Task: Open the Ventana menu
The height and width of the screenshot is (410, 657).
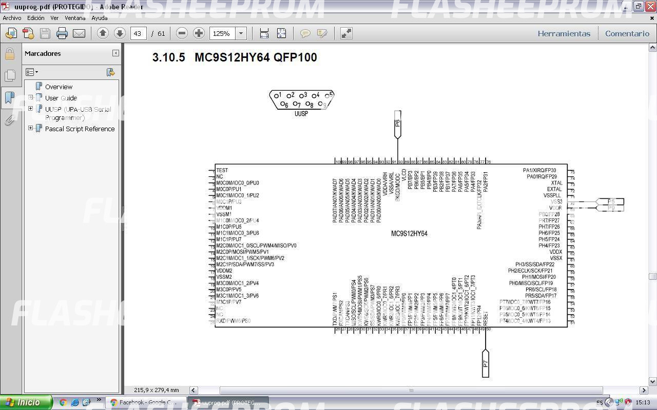Action: [x=75, y=18]
